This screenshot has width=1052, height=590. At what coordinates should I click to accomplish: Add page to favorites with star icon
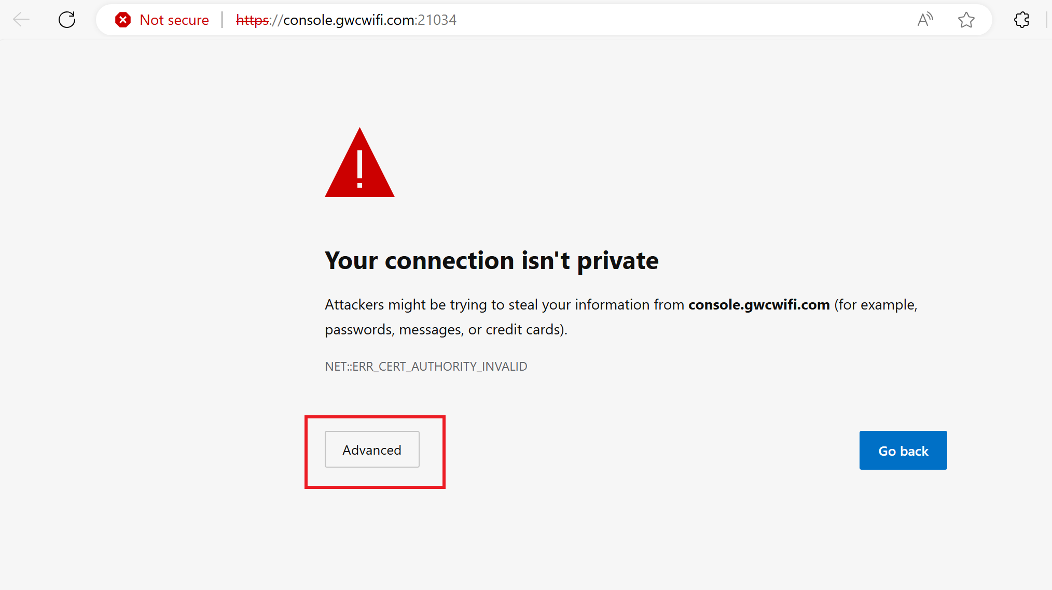point(966,20)
